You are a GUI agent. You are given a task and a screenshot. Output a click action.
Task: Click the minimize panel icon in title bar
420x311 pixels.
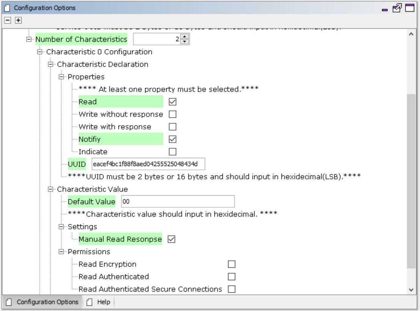point(386,8)
